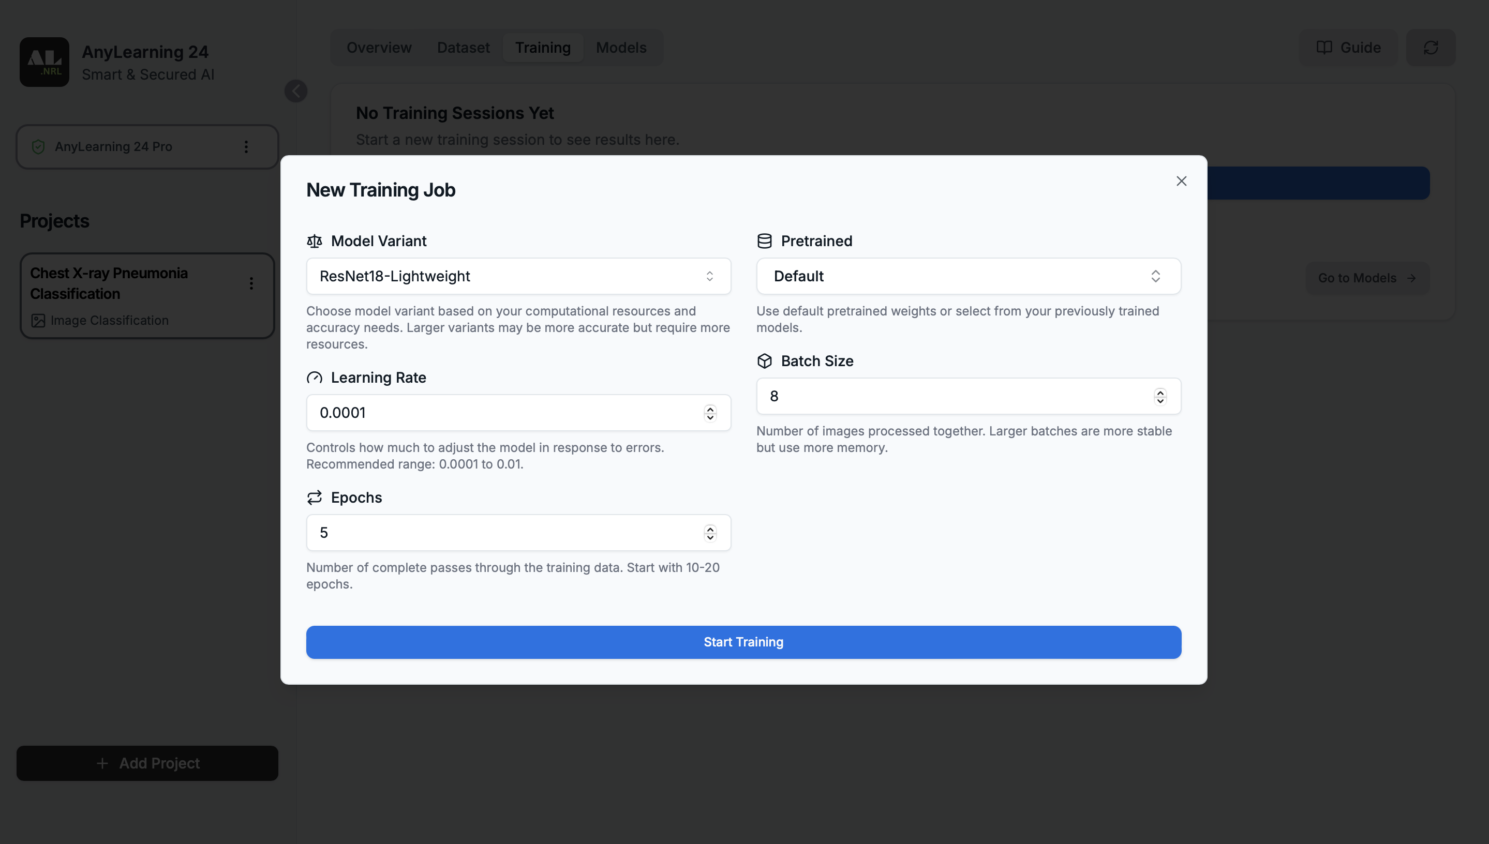Screen dimensions: 1489x844
Task: Open the Chest X-ray project options menu
Action: (x=251, y=283)
